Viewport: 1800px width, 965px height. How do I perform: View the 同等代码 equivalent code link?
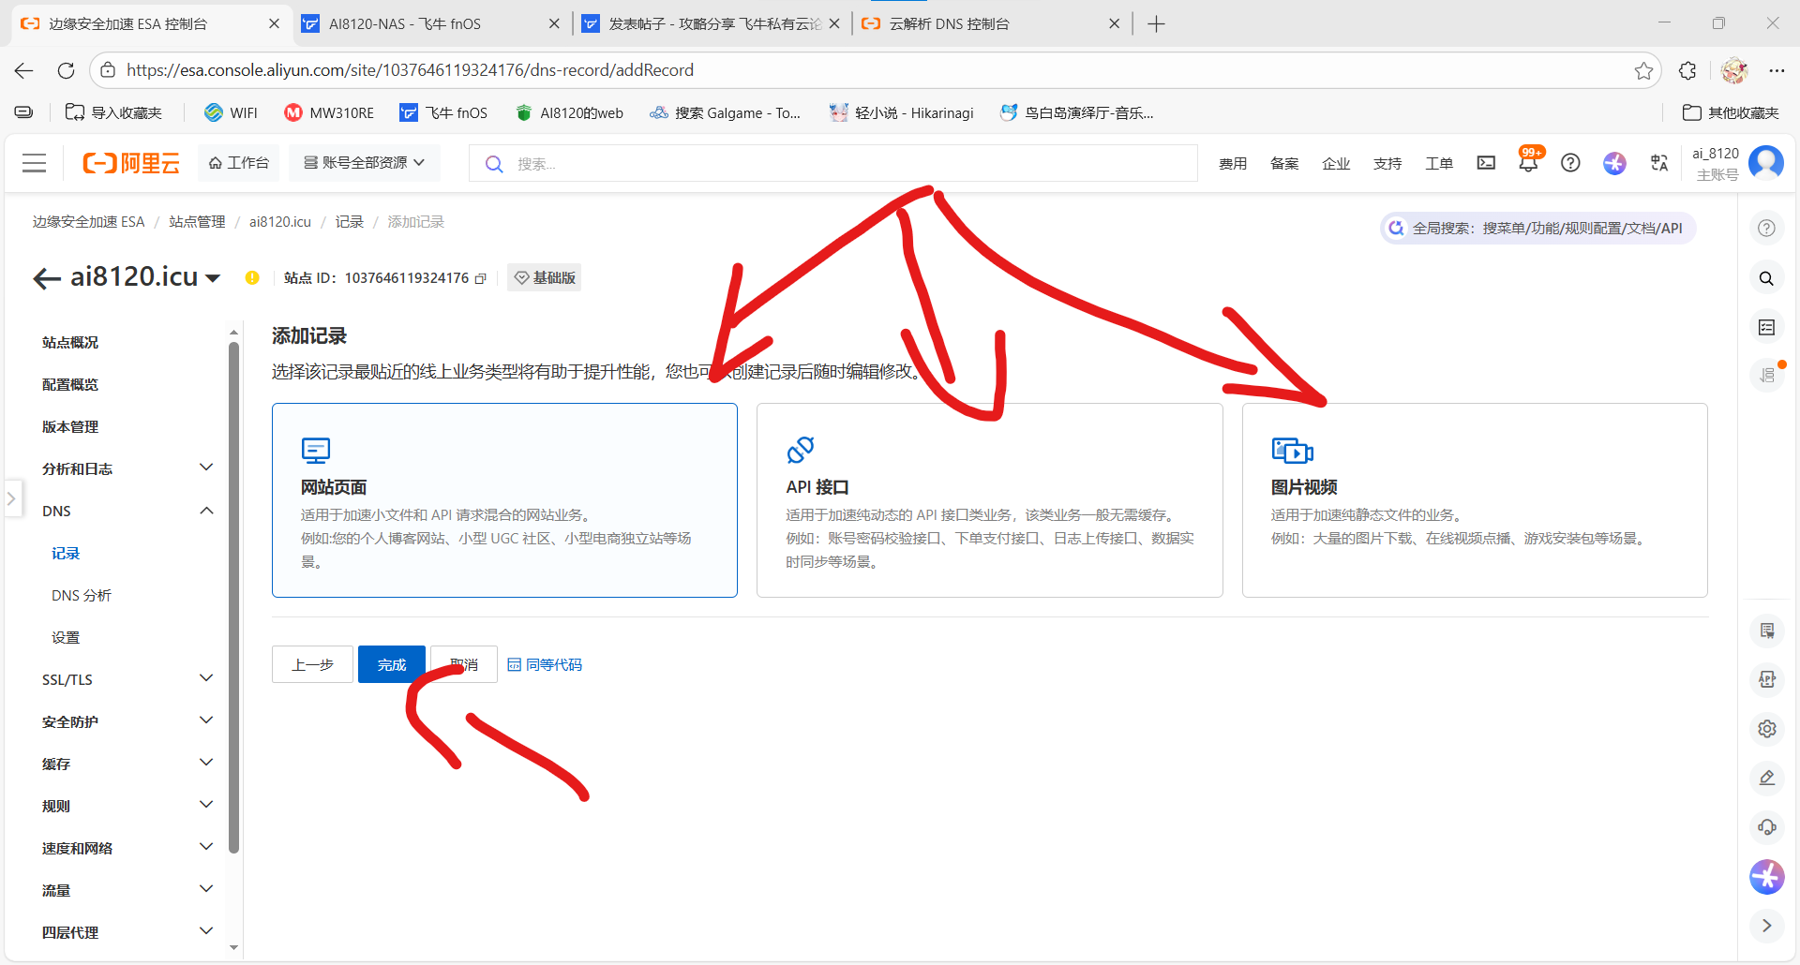point(545,664)
